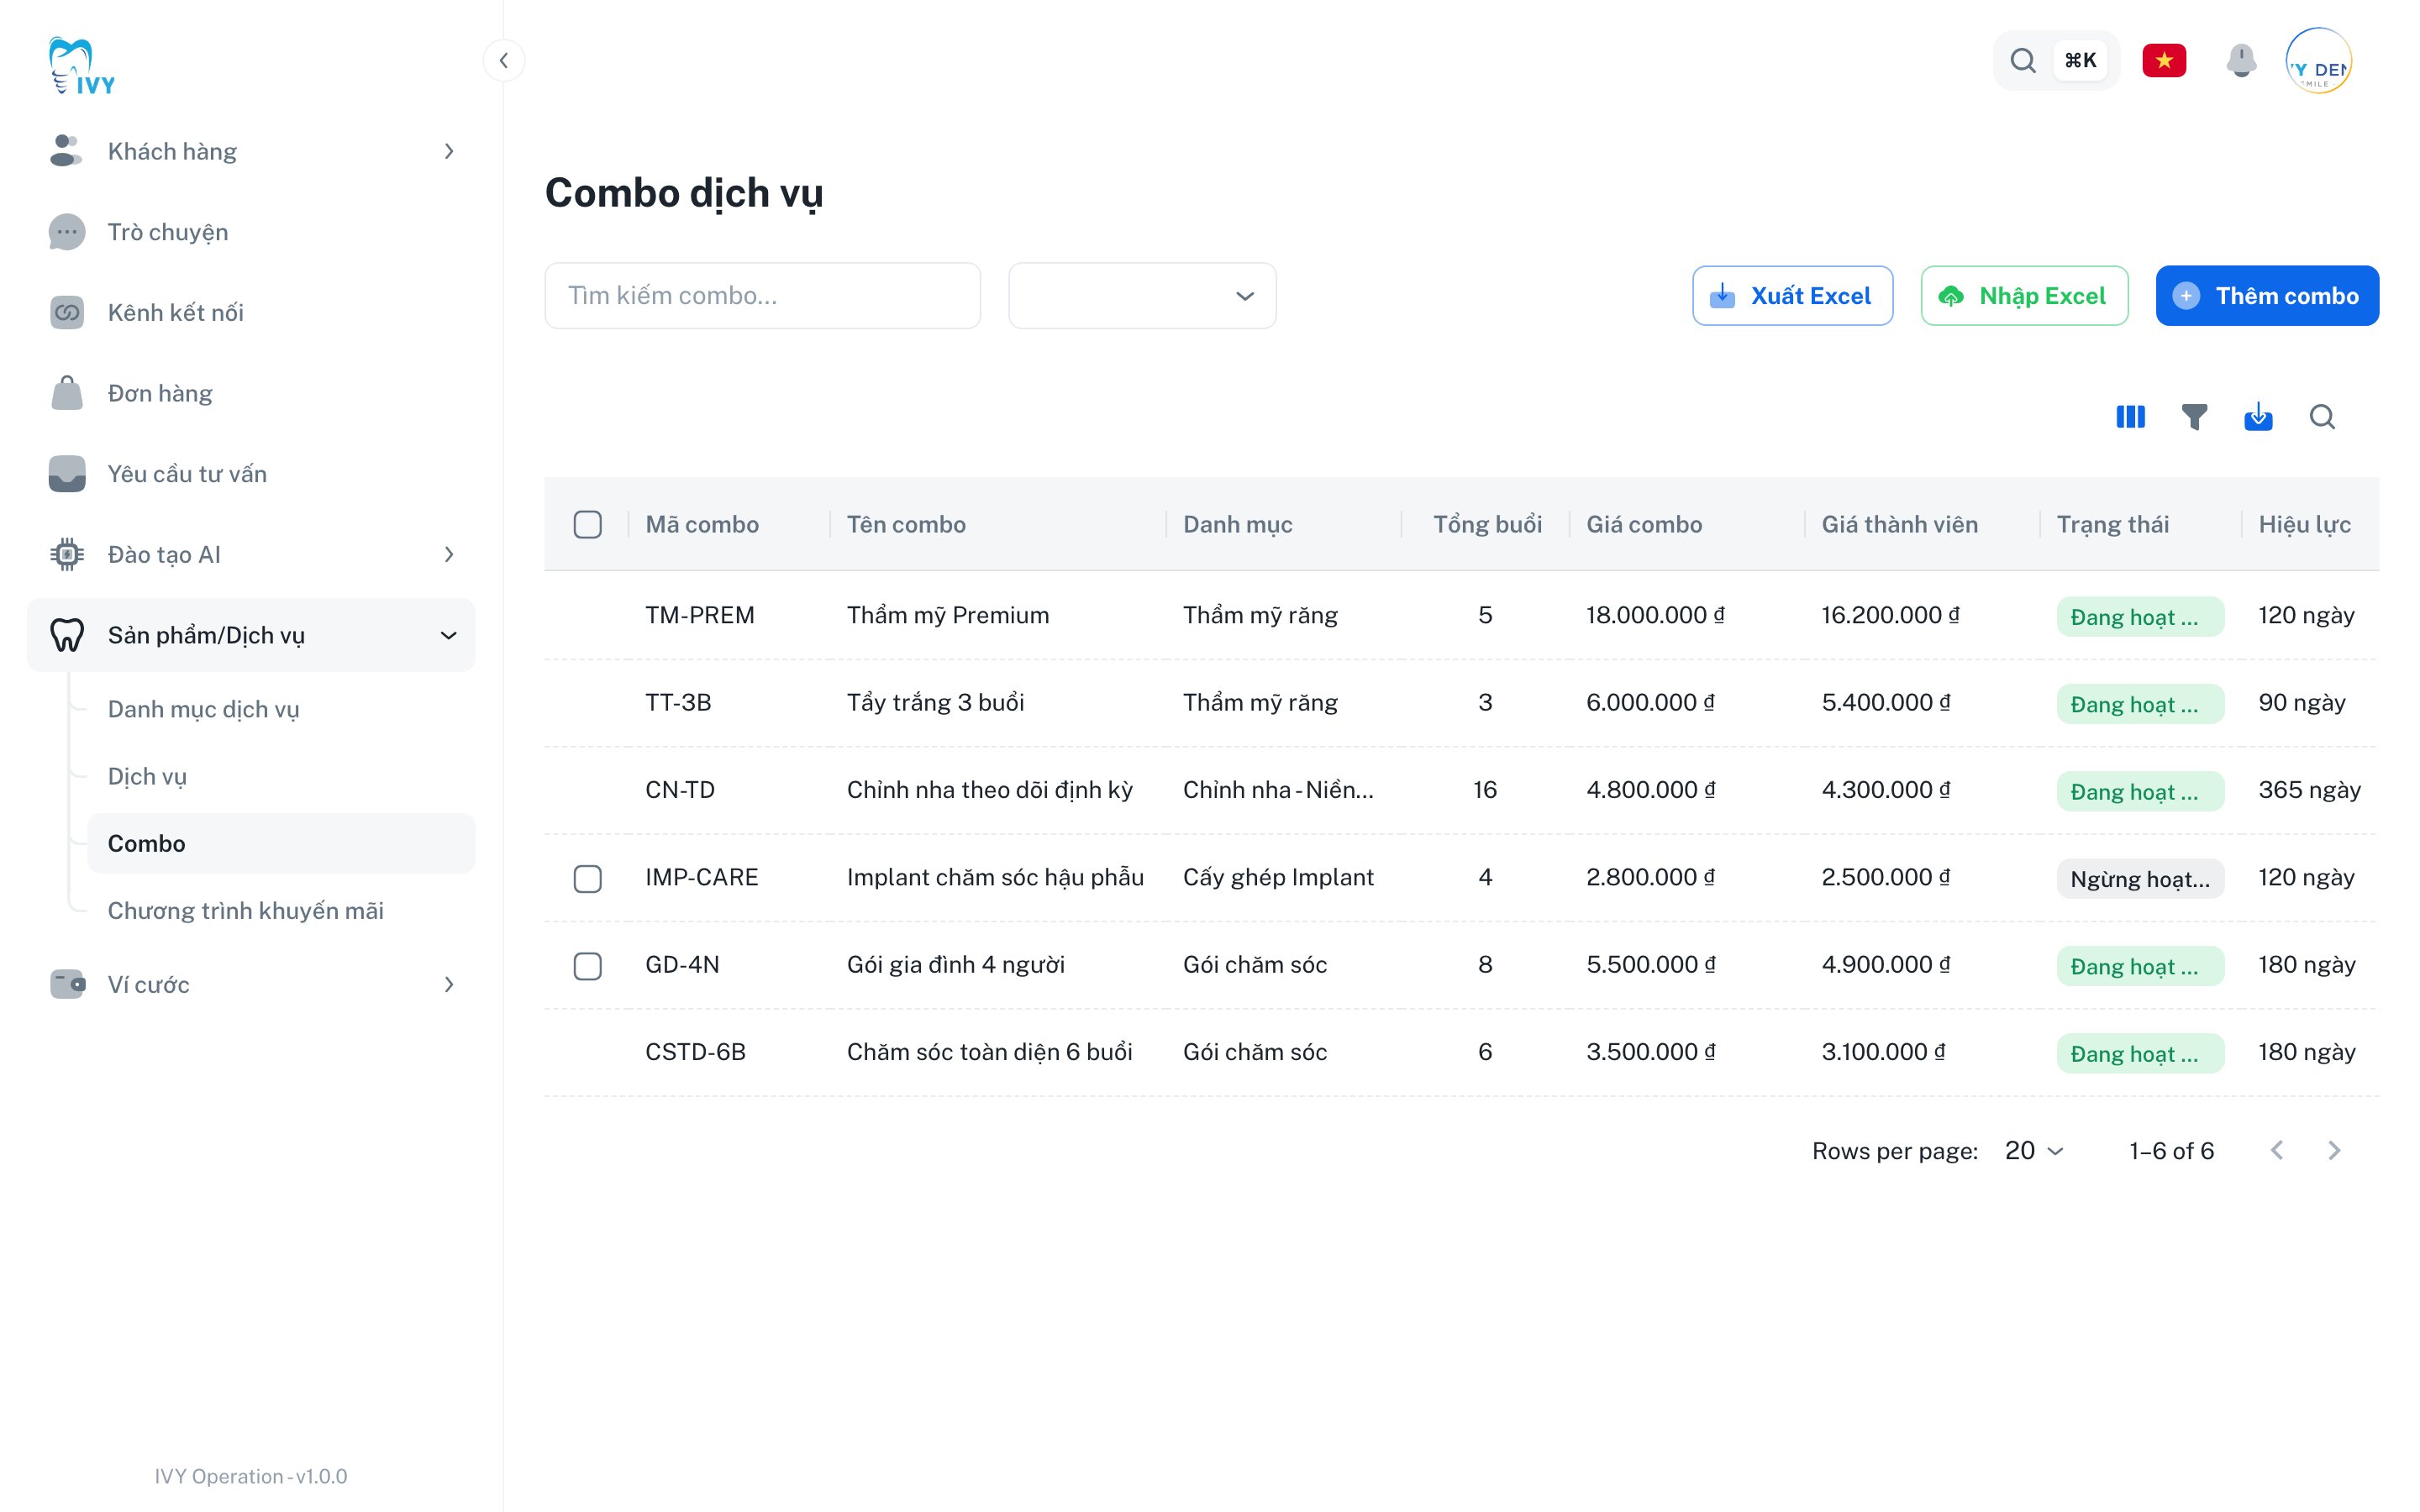Open Trò chuyện menu item
The image size is (2420, 1512).
250,232
